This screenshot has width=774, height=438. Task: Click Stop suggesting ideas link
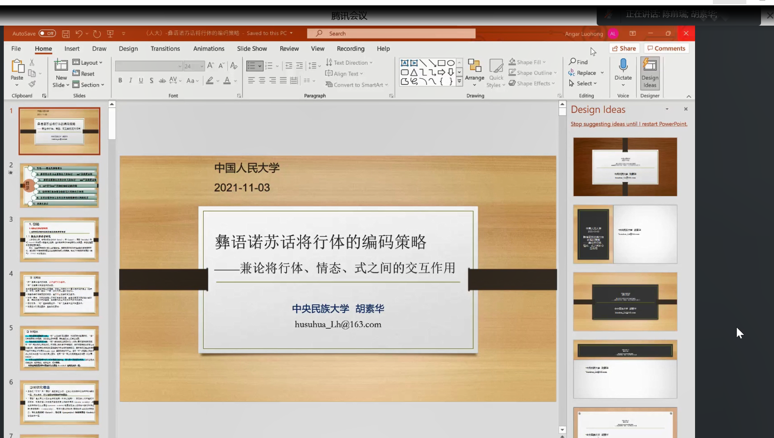tap(629, 124)
